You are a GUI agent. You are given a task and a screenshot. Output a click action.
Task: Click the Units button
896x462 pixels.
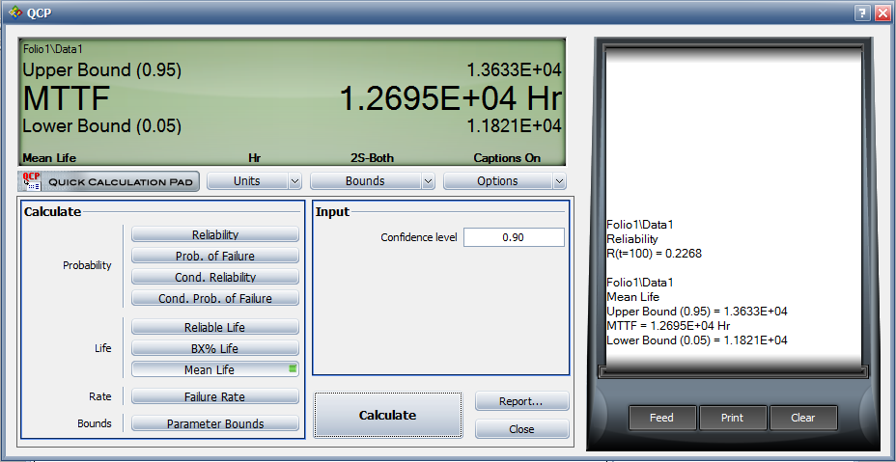coord(247,181)
